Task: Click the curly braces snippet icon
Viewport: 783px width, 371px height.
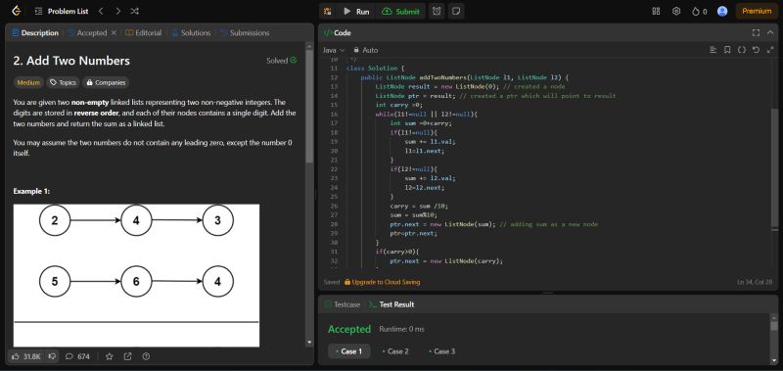Action: pos(742,50)
